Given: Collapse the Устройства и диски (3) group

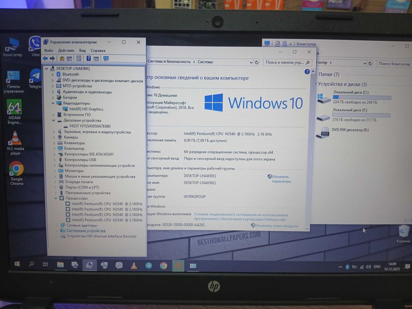Looking at the screenshot, I should [x=316, y=84].
